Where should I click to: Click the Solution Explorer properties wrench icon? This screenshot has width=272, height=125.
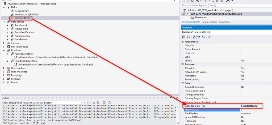[x=228, y=1]
